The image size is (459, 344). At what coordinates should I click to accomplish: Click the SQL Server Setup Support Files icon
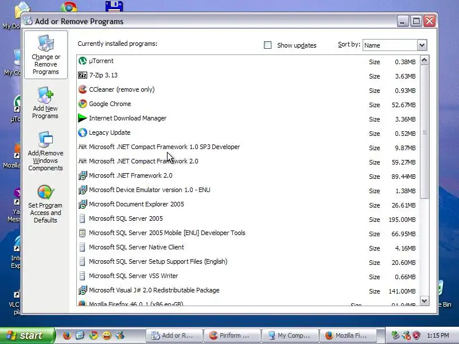click(83, 261)
